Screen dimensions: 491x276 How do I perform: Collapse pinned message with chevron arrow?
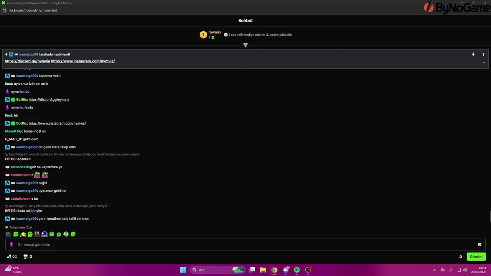point(483,62)
